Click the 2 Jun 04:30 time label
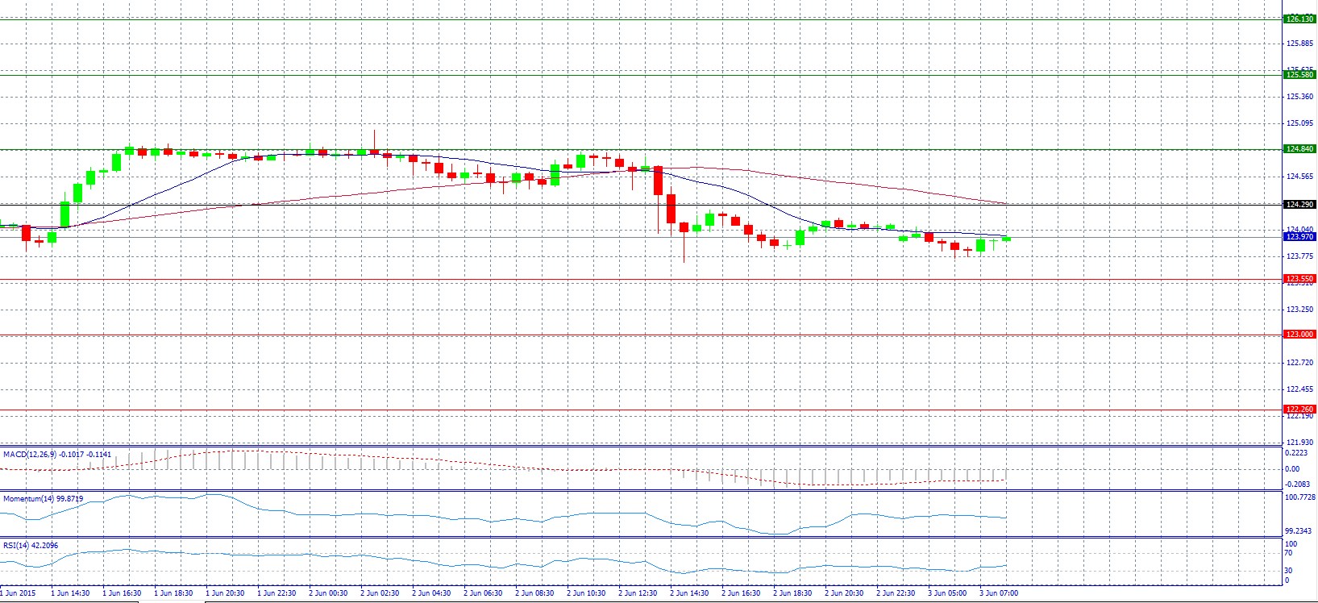The height and width of the screenshot is (603, 1318). coord(431,593)
